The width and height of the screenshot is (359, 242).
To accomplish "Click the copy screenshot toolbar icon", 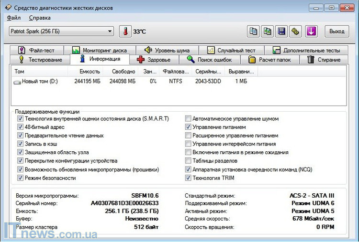I will click(268, 32).
